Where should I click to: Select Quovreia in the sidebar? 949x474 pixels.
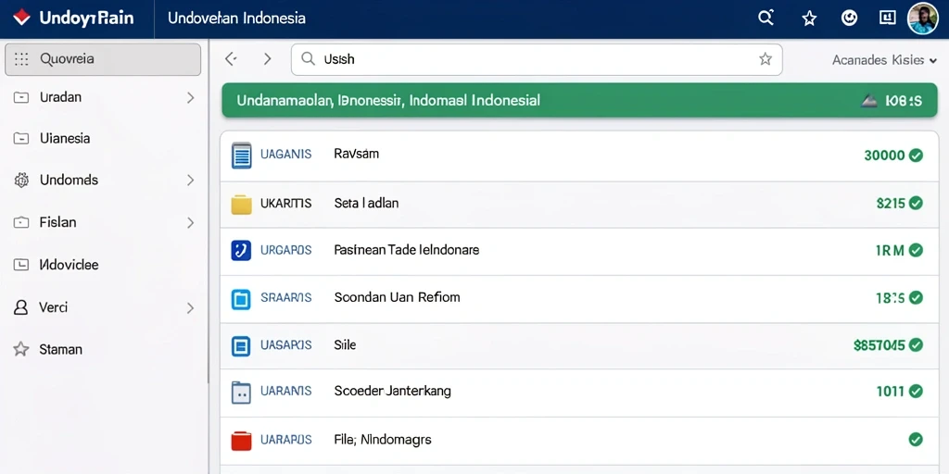(103, 59)
